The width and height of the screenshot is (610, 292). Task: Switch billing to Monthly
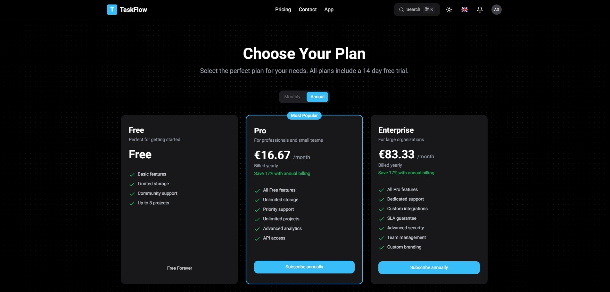tap(292, 97)
